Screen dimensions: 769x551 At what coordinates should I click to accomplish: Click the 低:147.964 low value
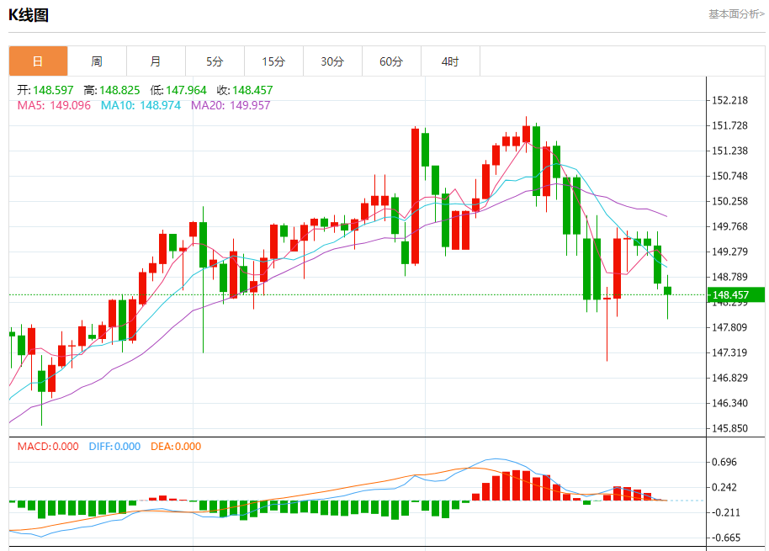[178, 90]
